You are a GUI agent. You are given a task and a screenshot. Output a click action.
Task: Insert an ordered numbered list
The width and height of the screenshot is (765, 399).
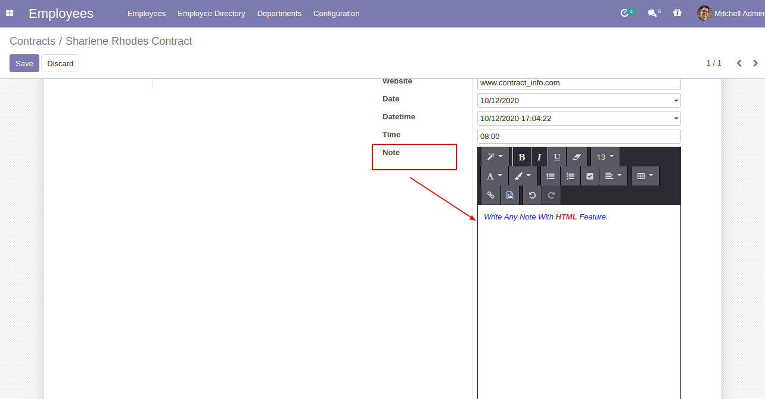tap(570, 176)
